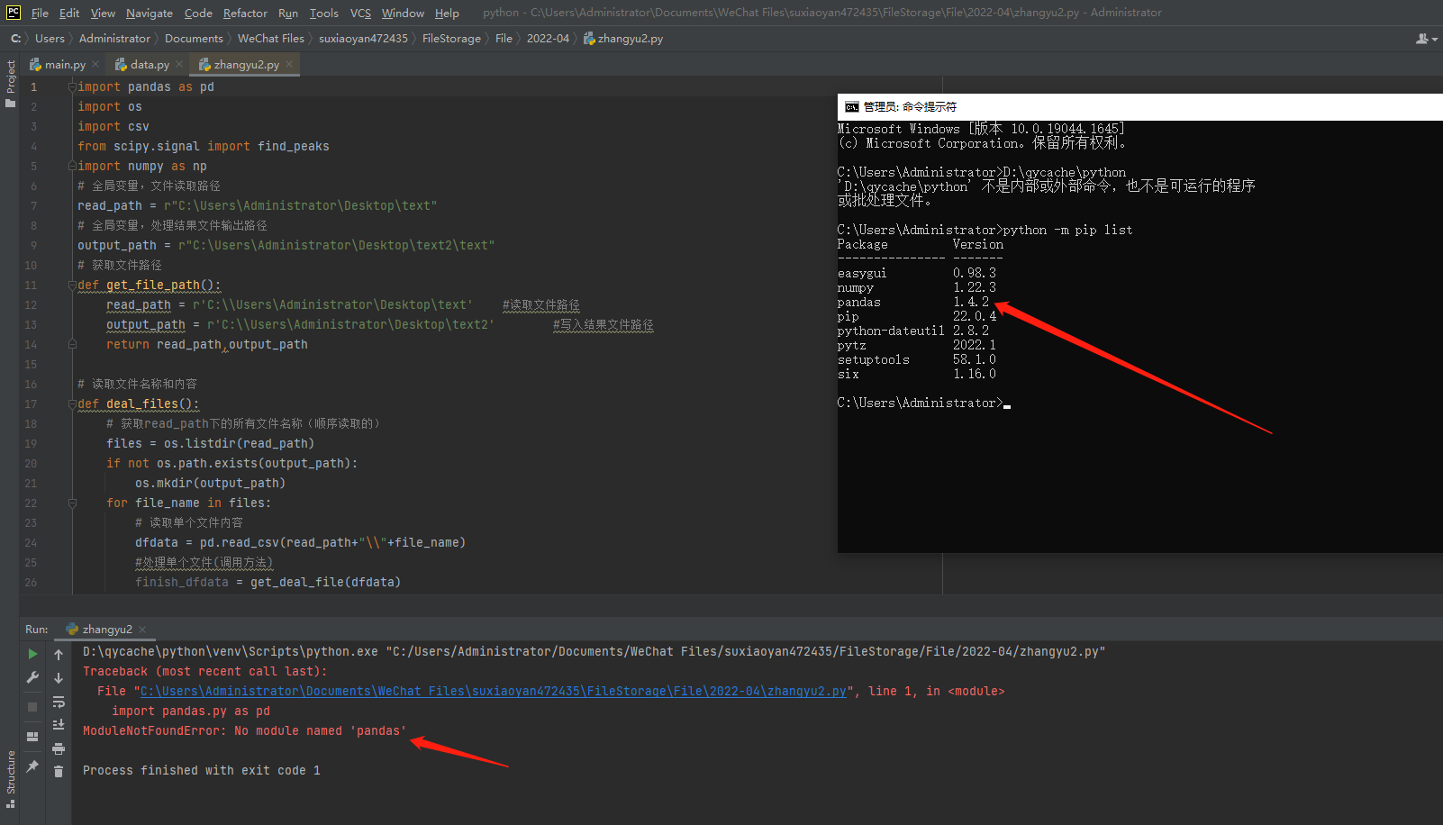
Task: Click the ModuleNotFoundError message line in console
Action: (244, 730)
